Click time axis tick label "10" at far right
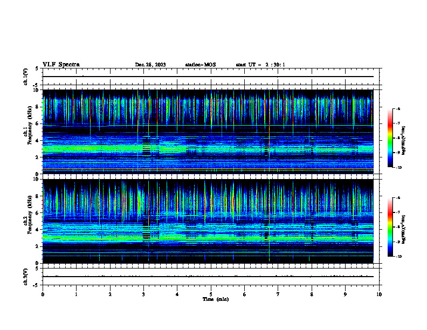This screenshot has height=330, width=427. pos(379,294)
